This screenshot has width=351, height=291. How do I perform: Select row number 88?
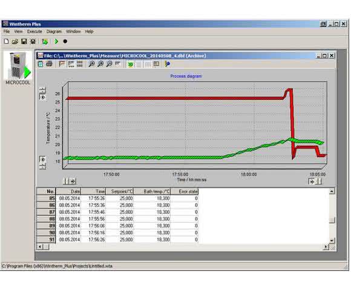46,219
